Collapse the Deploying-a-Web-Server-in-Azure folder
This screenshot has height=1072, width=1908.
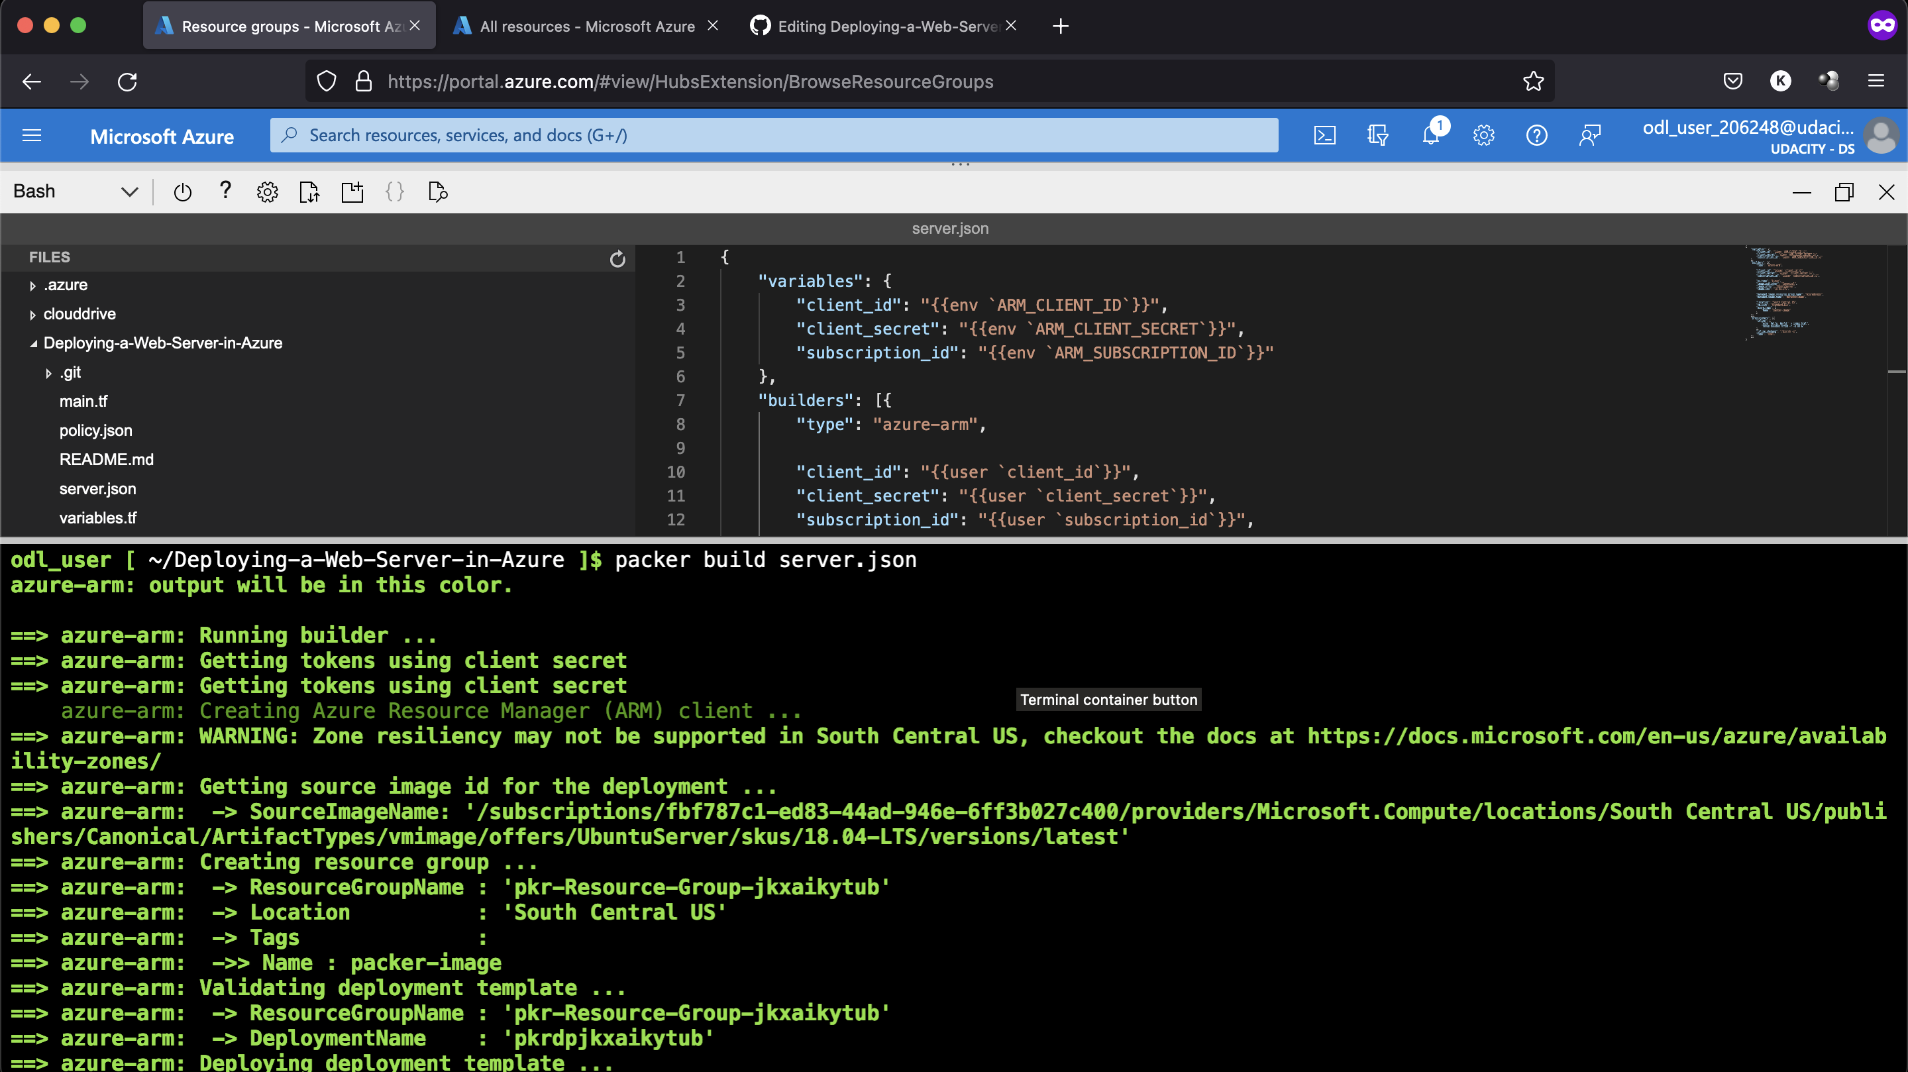tap(33, 343)
